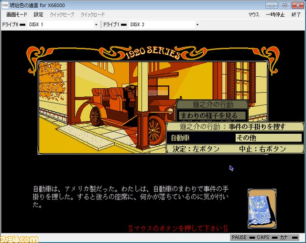Click the 施之介の行動 menu header

(x=213, y=104)
